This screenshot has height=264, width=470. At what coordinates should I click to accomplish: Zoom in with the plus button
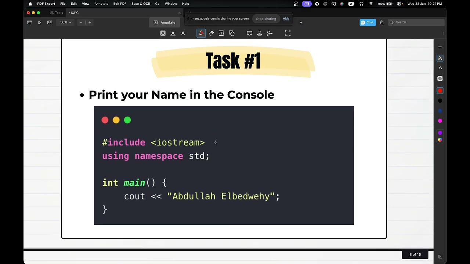(90, 22)
